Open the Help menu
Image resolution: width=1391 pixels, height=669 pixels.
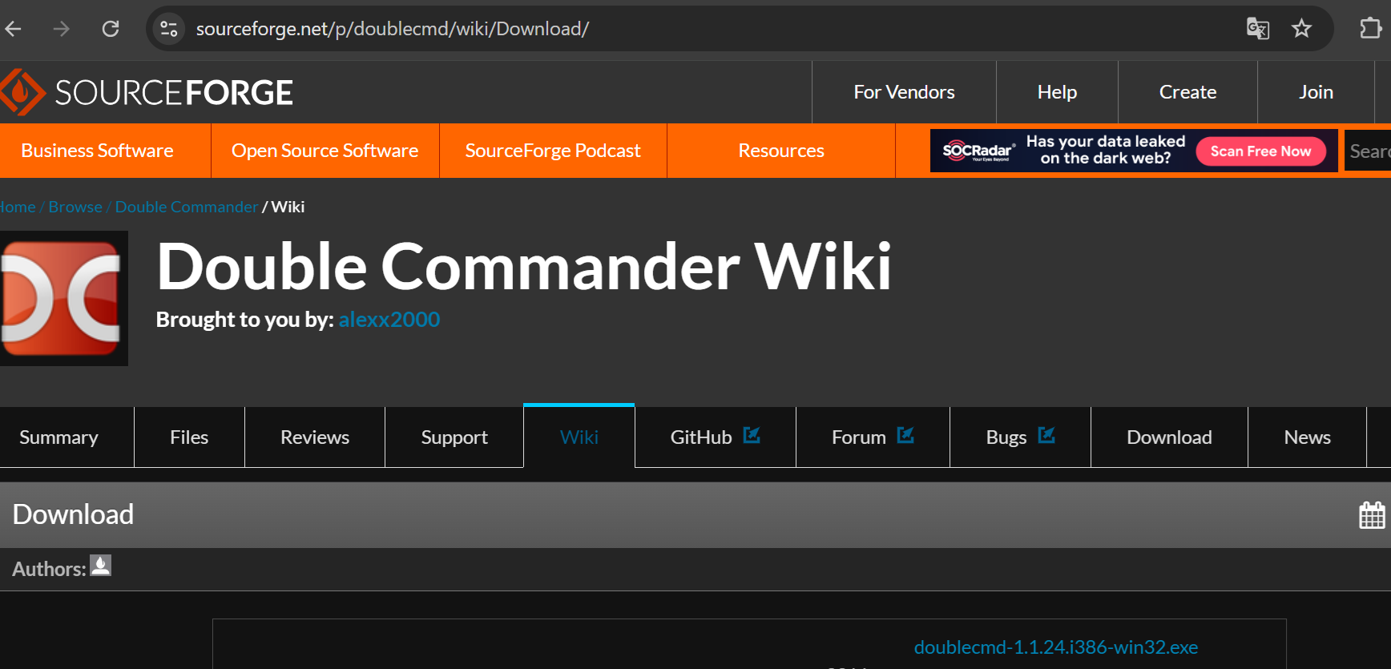(x=1057, y=92)
